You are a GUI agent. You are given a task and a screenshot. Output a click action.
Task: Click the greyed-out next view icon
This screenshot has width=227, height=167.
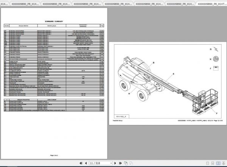pyautogui.click(x=131, y=163)
